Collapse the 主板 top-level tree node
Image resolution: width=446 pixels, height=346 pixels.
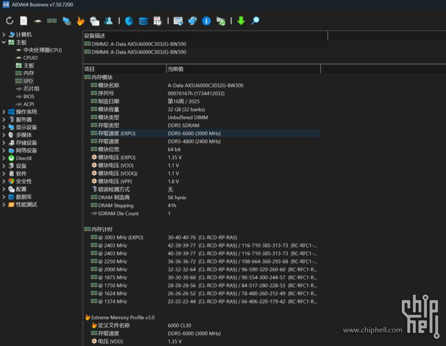[4, 42]
